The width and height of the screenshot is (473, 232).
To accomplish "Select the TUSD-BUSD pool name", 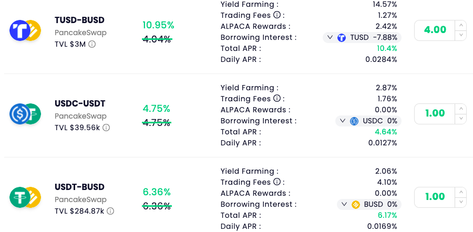I will click(80, 20).
